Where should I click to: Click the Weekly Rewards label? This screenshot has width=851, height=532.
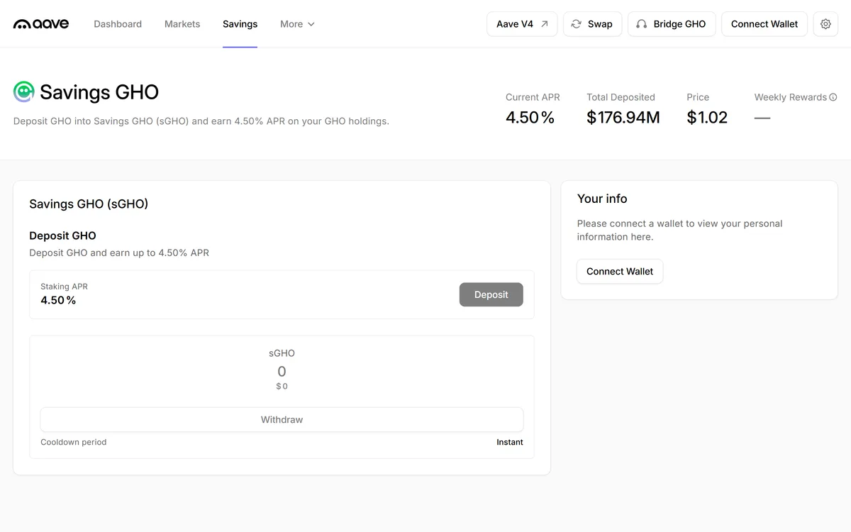[x=791, y=97]
